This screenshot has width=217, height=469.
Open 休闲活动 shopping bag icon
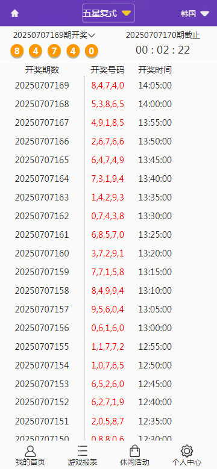click(134, 451)
